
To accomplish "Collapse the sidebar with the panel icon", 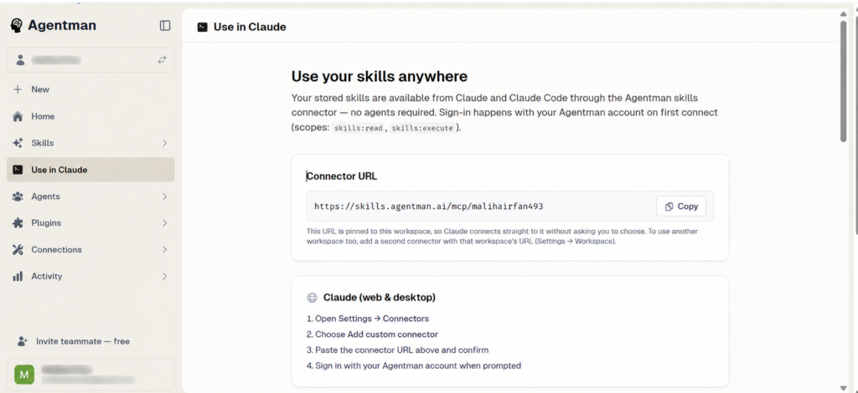I will (x=165, y=26).
